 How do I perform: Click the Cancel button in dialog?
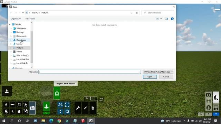166,76
